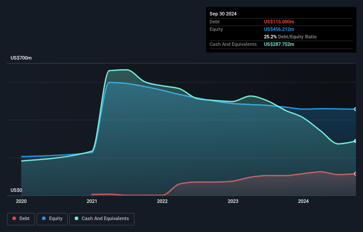Click the US$115.000m debt value
Screen dimensions: 363x232
tap(279, 22)
